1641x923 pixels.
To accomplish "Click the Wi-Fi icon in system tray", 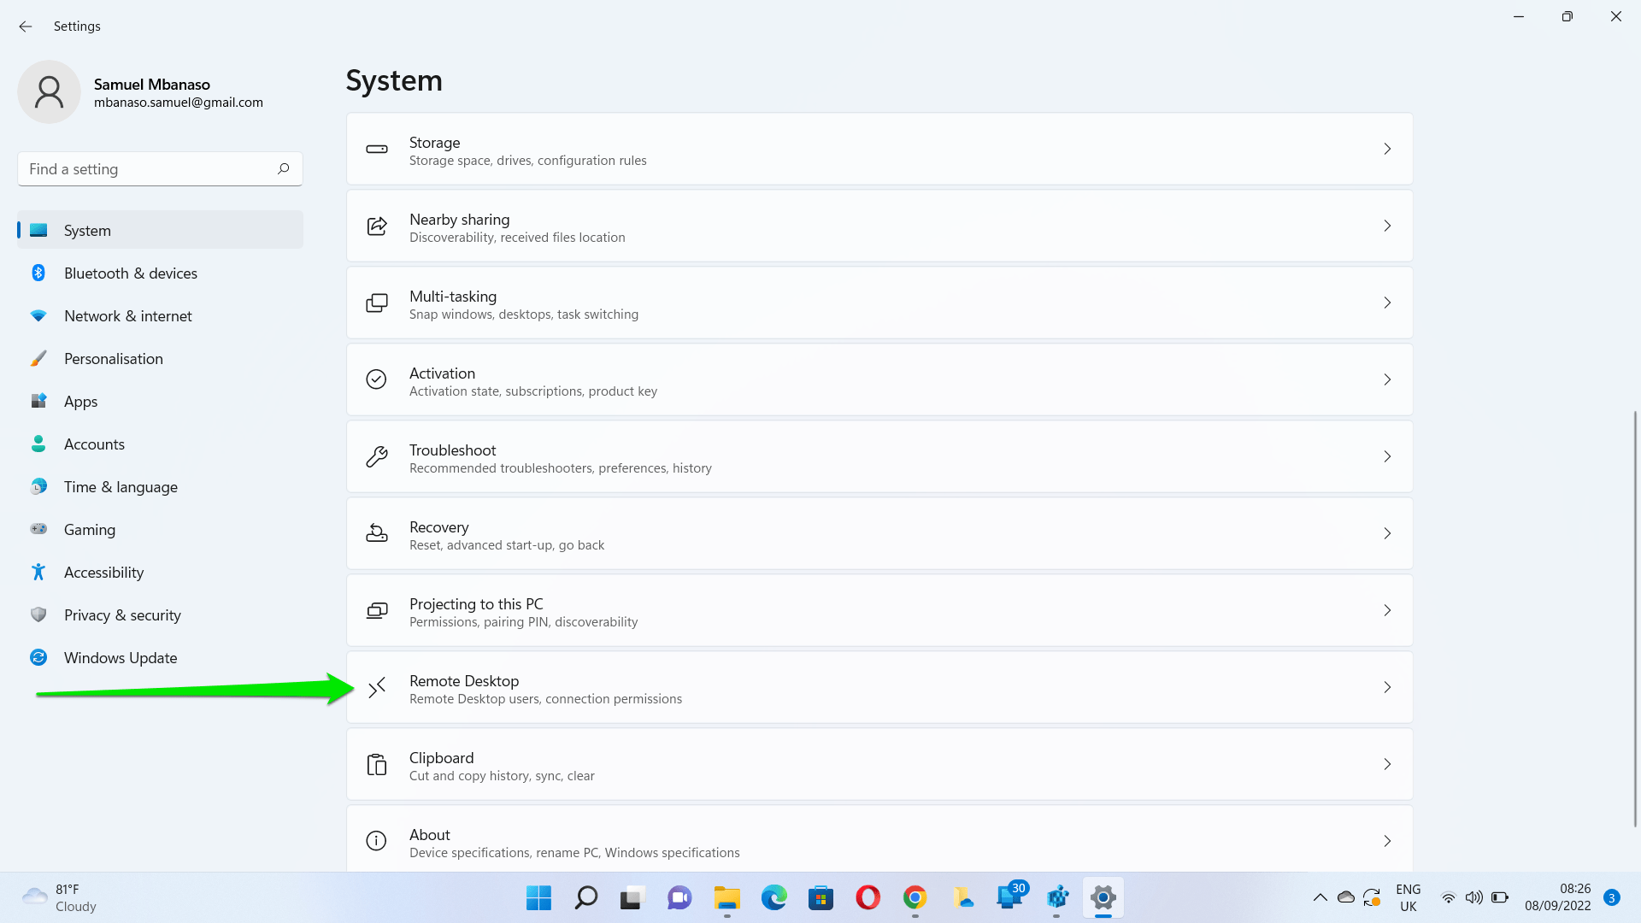I will point(1448,897).
